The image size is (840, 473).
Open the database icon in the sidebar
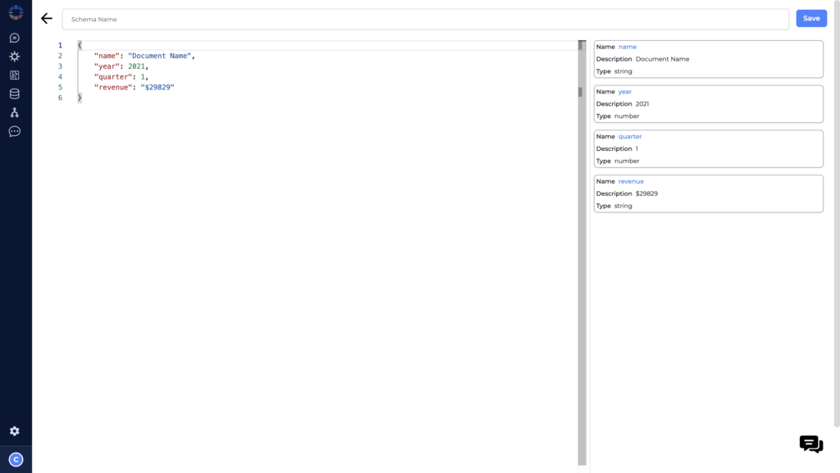coord(15,93)
